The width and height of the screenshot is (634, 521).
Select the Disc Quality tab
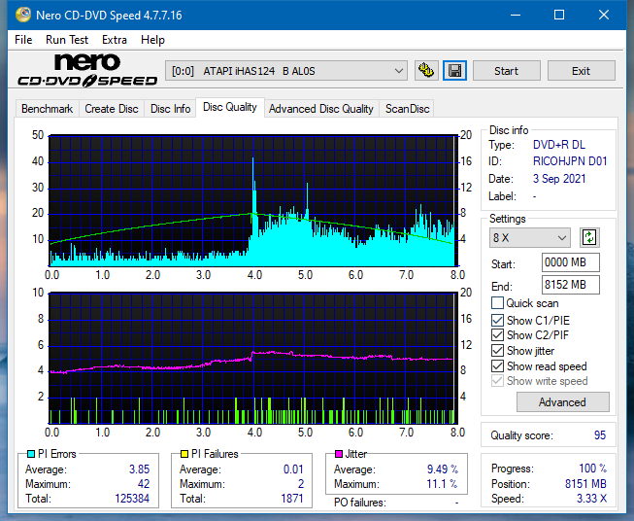(x=230, y=107)
